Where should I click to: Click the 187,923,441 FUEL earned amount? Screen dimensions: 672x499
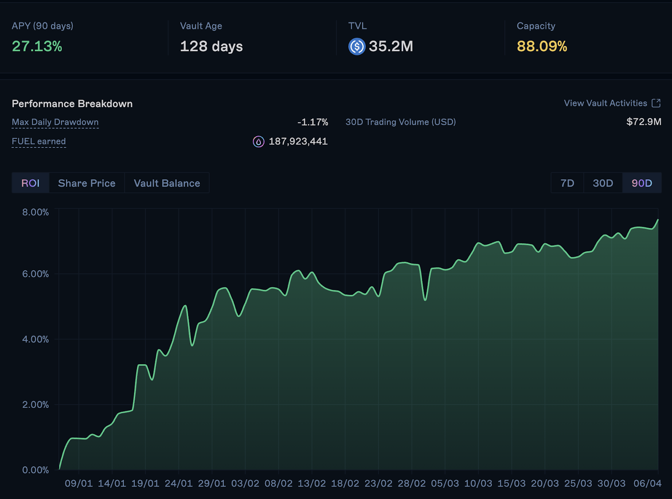[x=298, y=142]
